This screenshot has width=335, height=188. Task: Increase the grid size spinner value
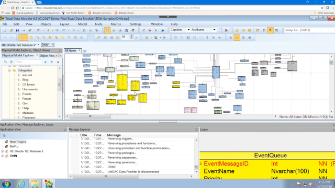[x=131, y=36]
